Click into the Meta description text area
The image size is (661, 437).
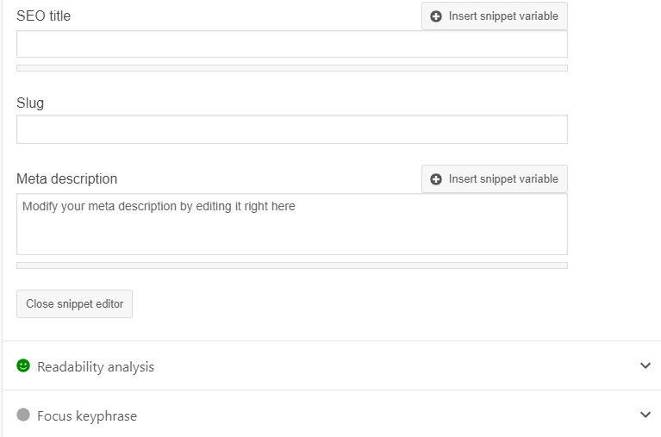coord(292,224)
